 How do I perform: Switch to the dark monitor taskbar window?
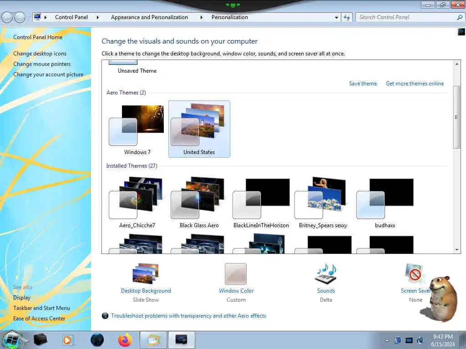[182, 340]
